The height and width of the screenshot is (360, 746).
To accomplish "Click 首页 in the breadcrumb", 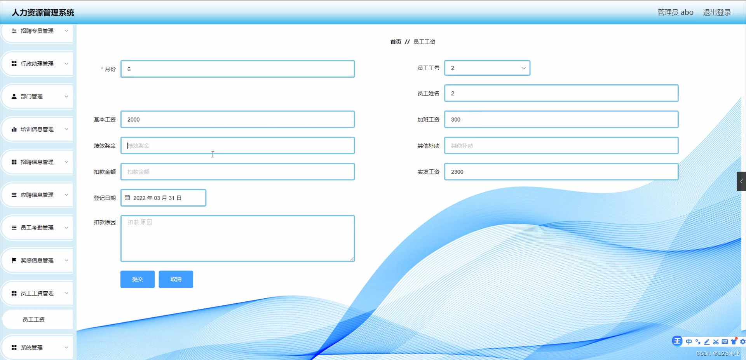I will click(x=395, y=42).
